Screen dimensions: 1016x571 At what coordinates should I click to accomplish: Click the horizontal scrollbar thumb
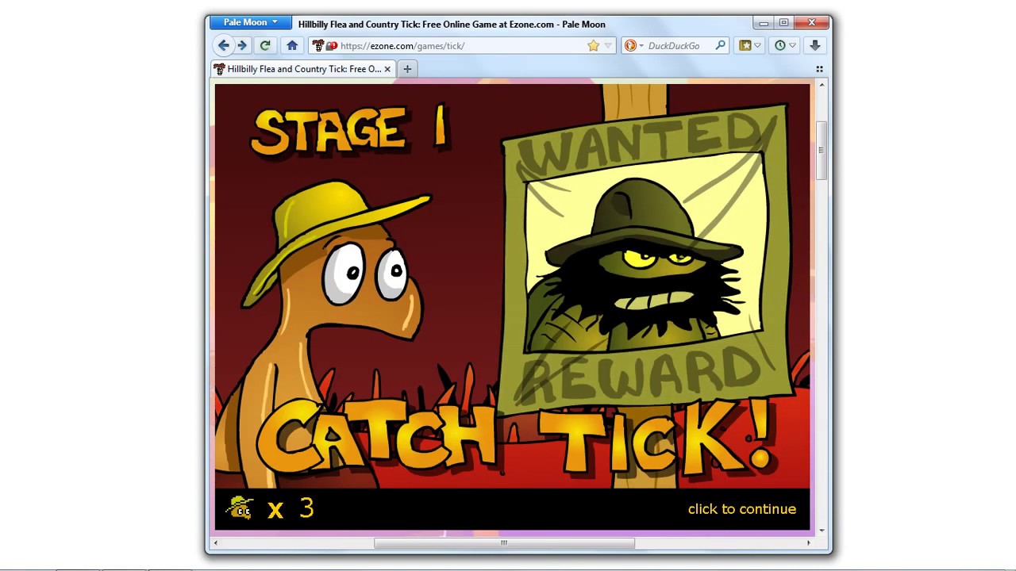(x=504, y=543)
